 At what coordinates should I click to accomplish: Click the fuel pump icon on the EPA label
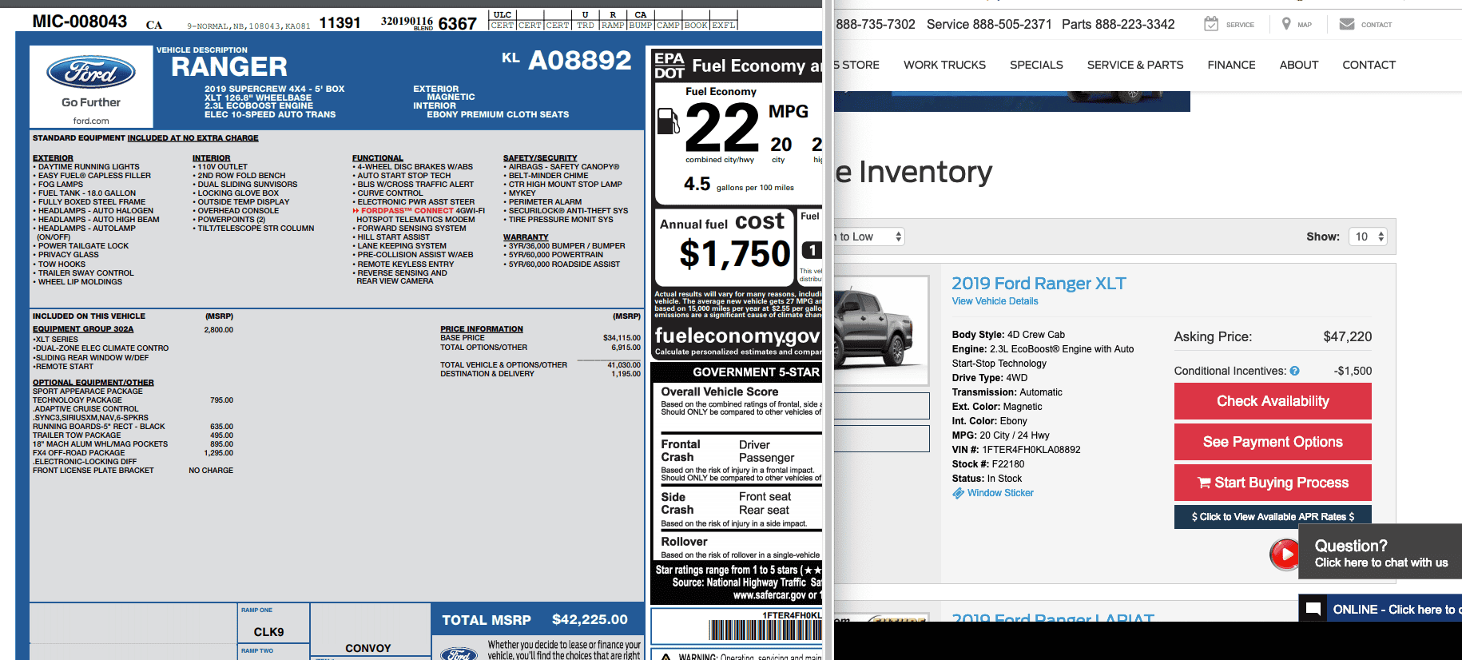(668, 121)
